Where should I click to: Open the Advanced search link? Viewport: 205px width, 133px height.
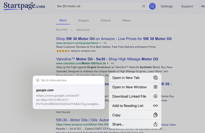[83, 30]
